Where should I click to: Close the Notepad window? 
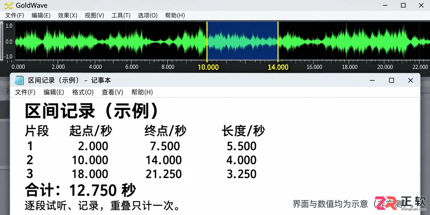click(411, 80)
